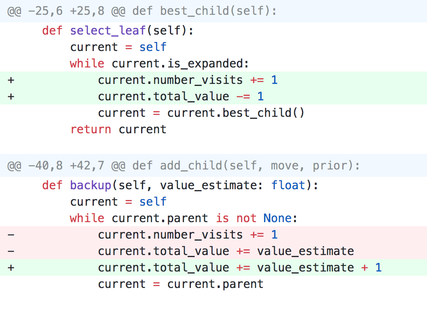This screenshot has width=427, height=311.
Task: Click the backup function name
Action: coord(91,186)
